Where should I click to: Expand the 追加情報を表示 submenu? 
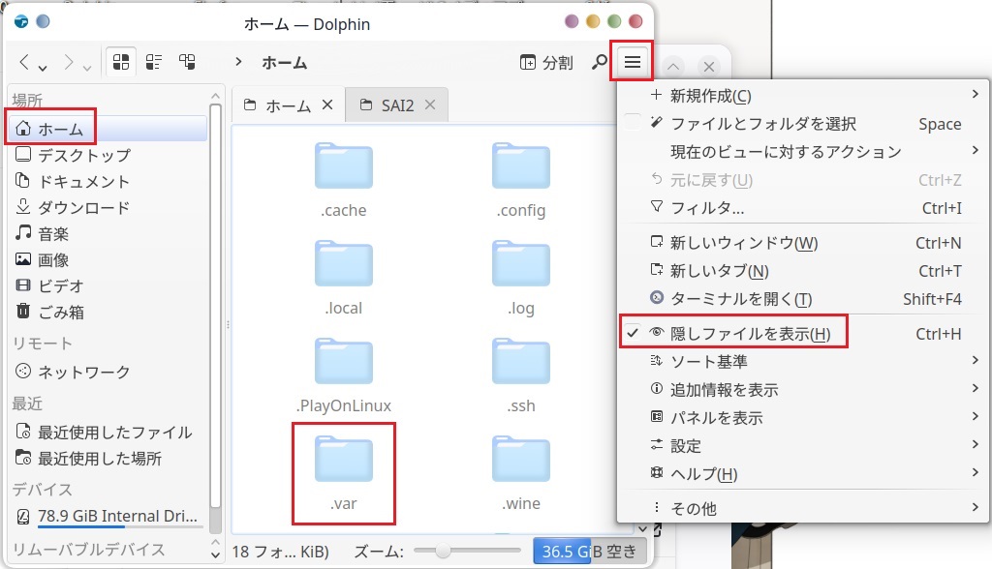click(x=724, y=390)
